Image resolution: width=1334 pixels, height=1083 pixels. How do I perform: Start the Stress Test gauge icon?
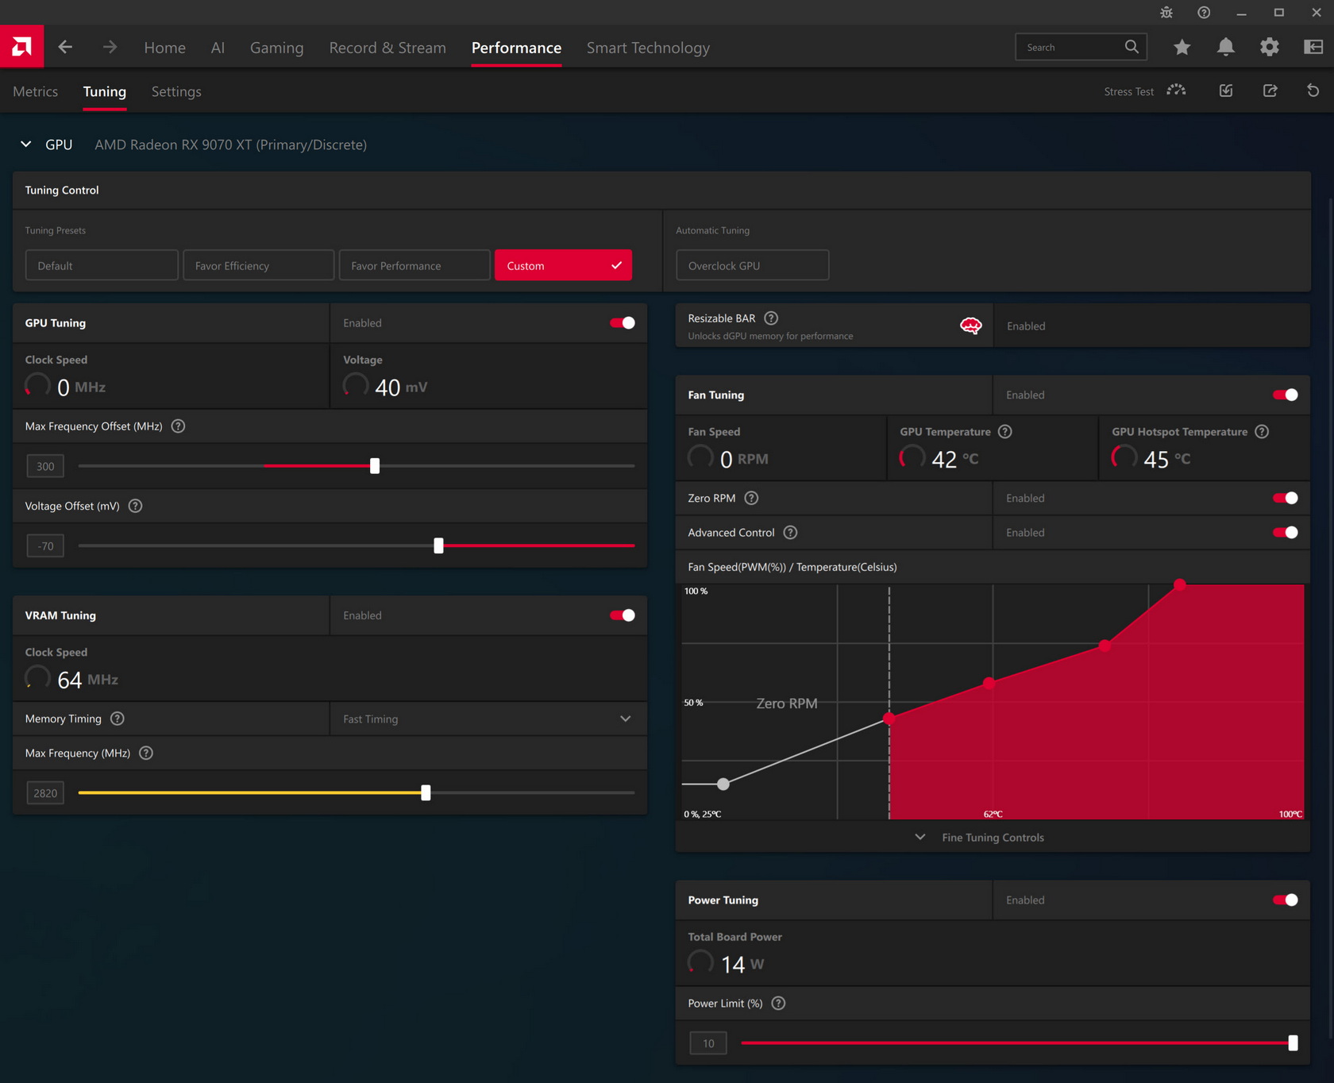1176,91
